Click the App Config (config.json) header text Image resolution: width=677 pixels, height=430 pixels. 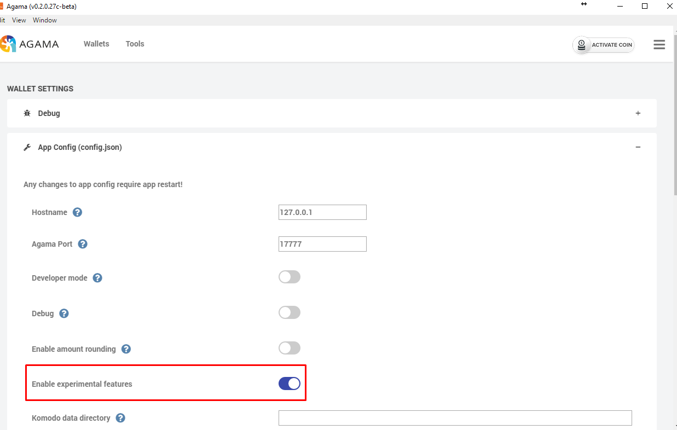point(80,147)
